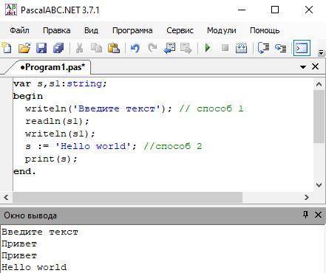Create a new file with the New icon
The height and width of the screenshot is (273, 326).
point(7,48)
